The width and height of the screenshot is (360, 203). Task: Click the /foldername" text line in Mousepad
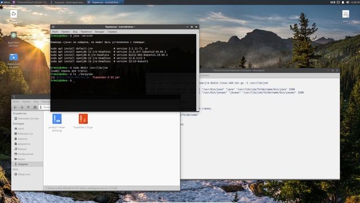pyautogui.click(x=190, y=115)
